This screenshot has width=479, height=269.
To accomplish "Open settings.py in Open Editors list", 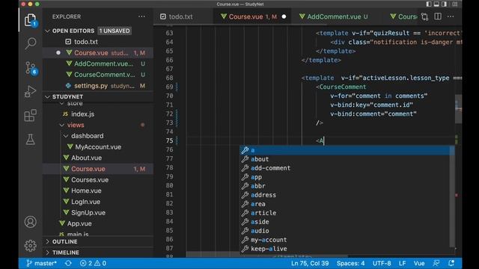I will pos(98,86).
